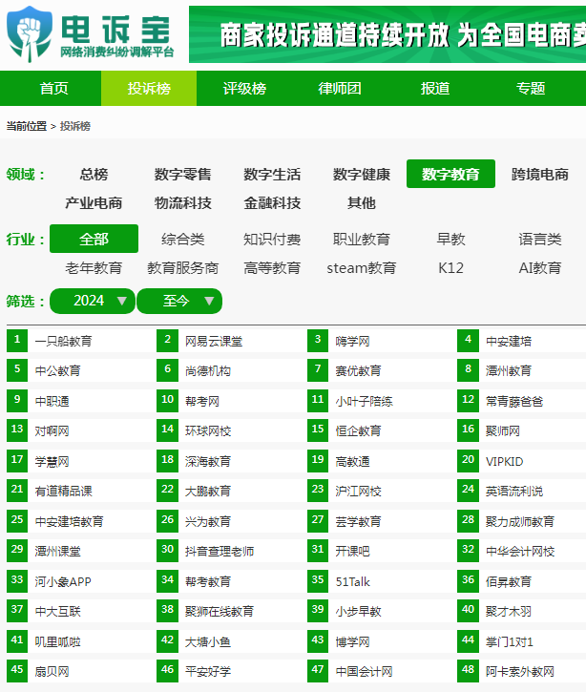Open the 专题 tab
The image size is (586, 692).
pyautogui.click(x=531, y=88)
